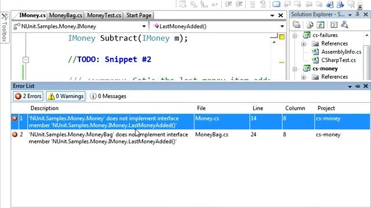Click the Display Object Member List toolbar icon

click(183, 4)
